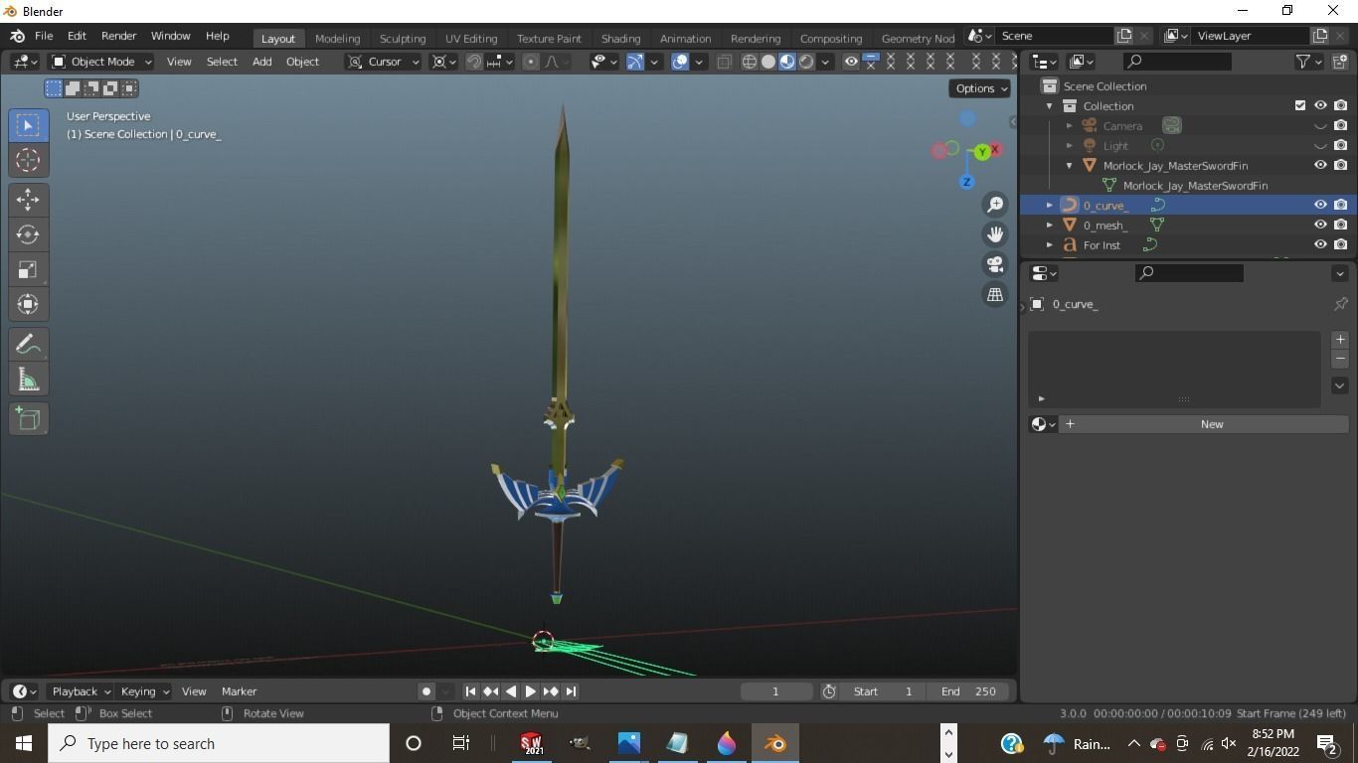Play the animation in reverse
The height and width of the screenshot is (763, 1358).
pos(511,691)
